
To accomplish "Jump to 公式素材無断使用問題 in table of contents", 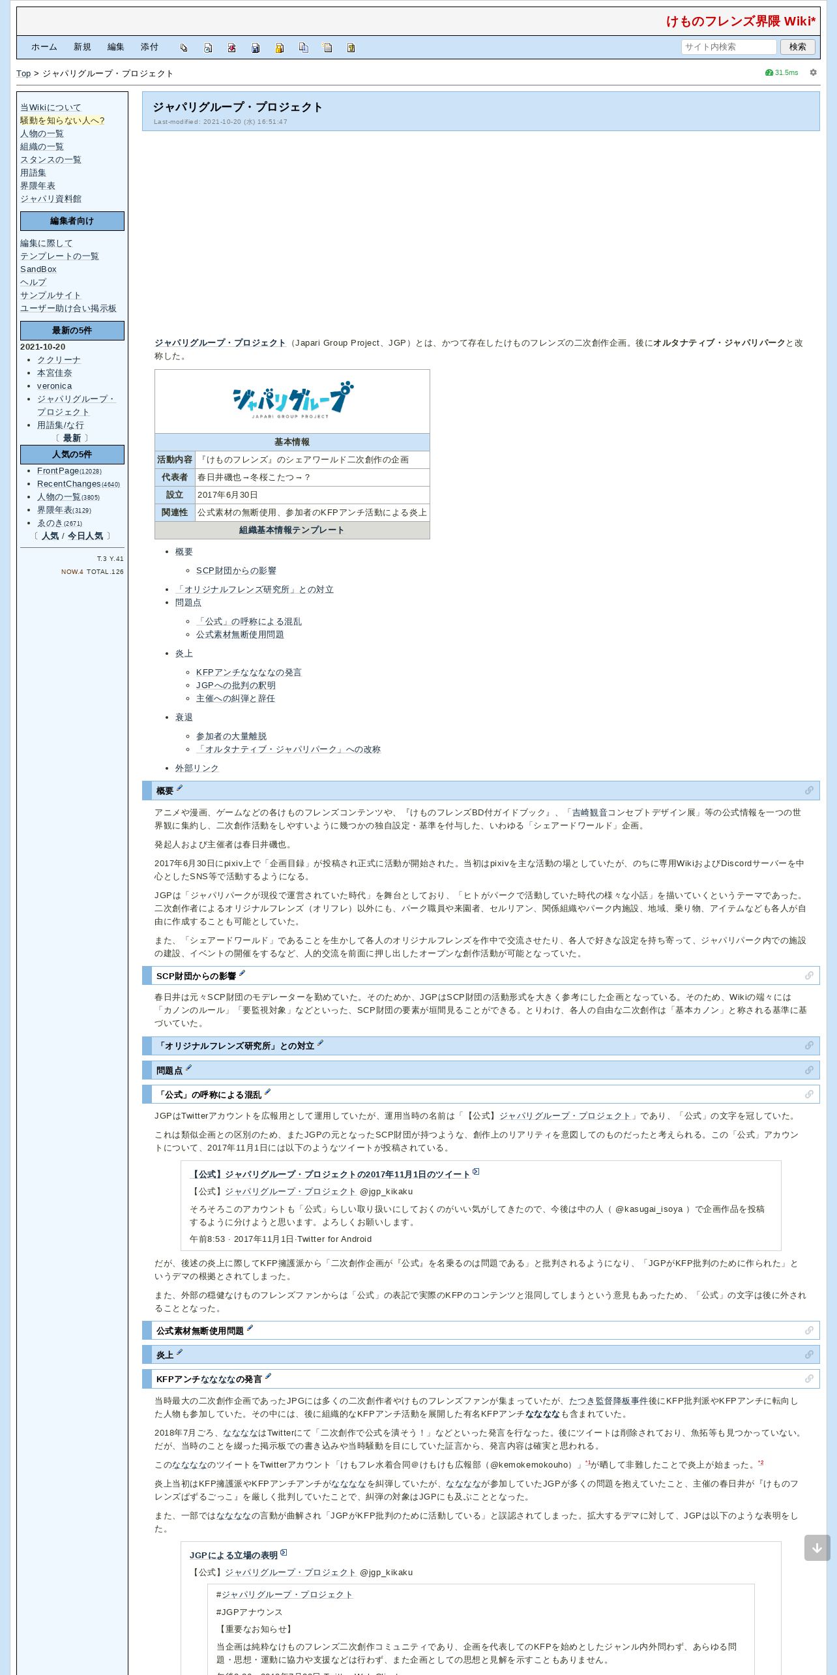I will (240, 635).
